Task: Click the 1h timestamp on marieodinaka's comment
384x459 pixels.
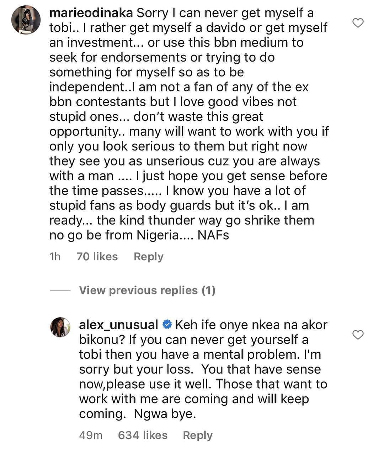Action: pos(55,256)
